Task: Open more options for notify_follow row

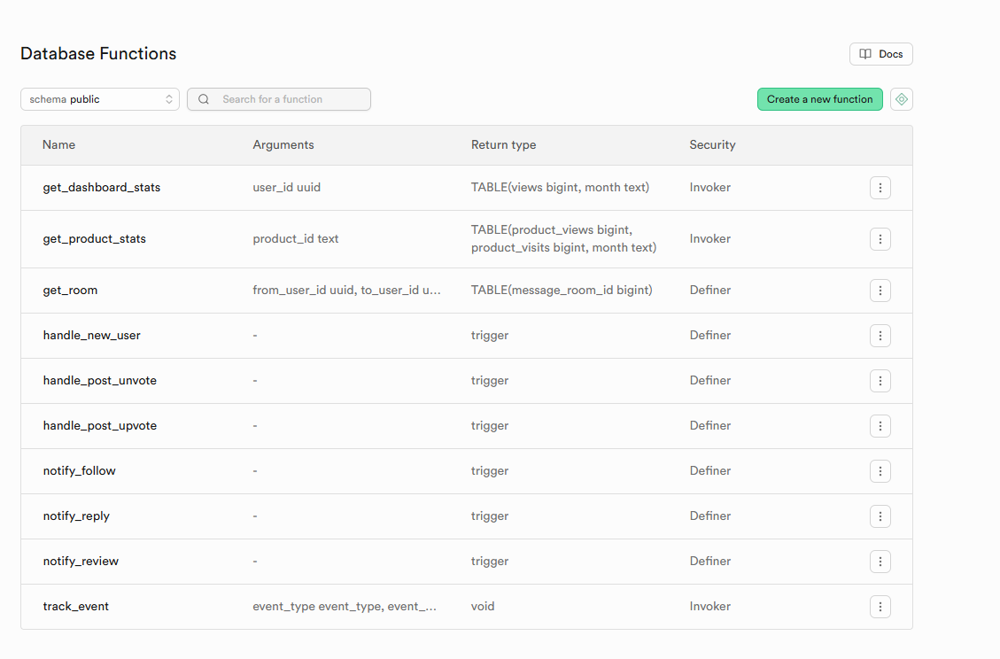Action: [880, 471]
